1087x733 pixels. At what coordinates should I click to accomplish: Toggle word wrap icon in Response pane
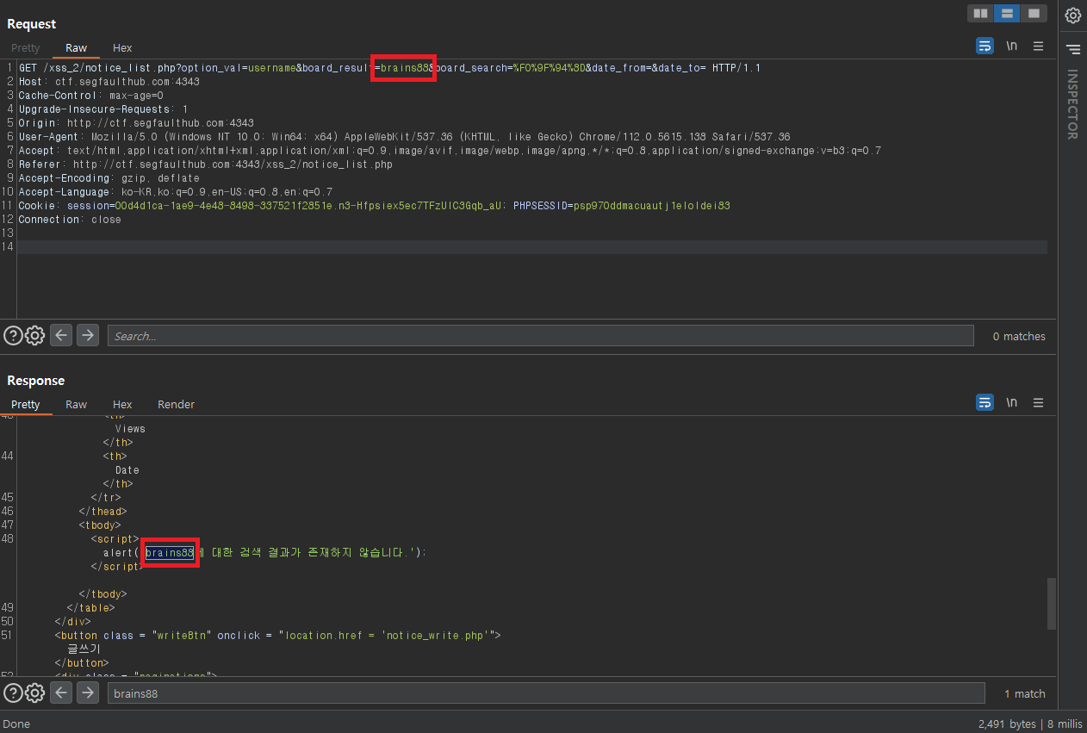985,402
